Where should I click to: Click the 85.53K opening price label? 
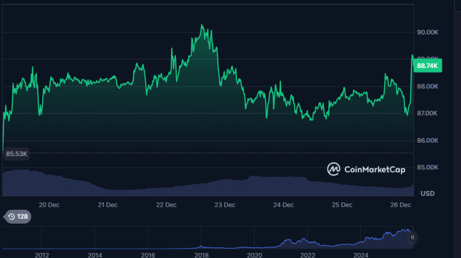point(17,154)
